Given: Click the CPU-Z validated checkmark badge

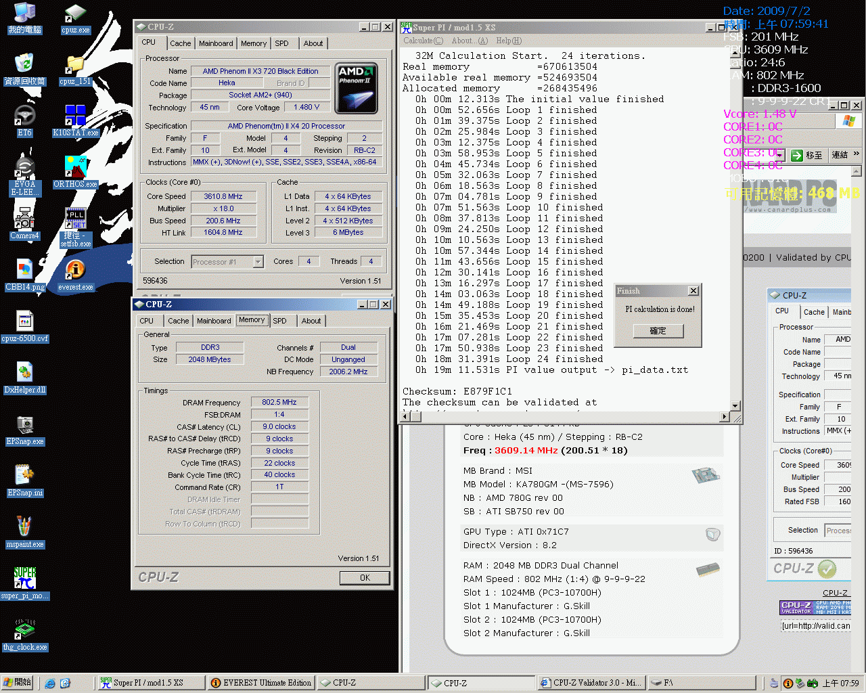Looking at the screenshot, I should click(x=827, y=569).
